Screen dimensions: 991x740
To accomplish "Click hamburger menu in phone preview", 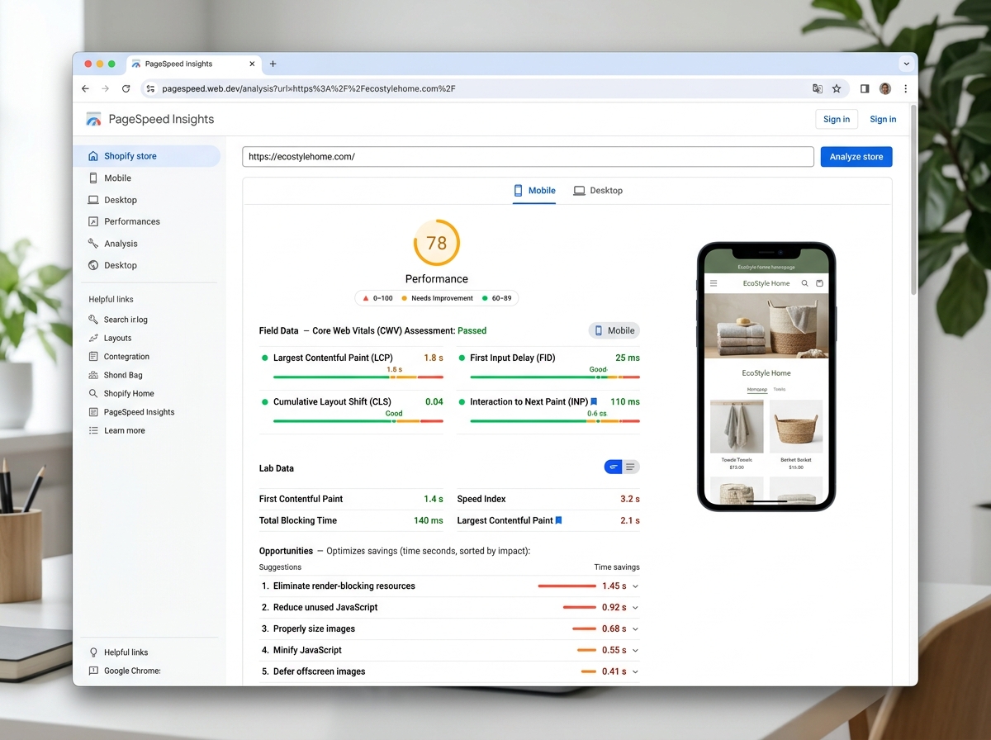I will tap(714, 283).
